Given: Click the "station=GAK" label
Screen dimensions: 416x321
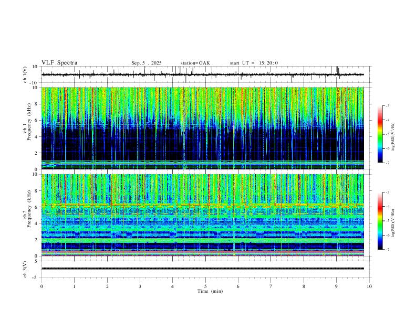Looking at the screenshot, I should [195, 63].
